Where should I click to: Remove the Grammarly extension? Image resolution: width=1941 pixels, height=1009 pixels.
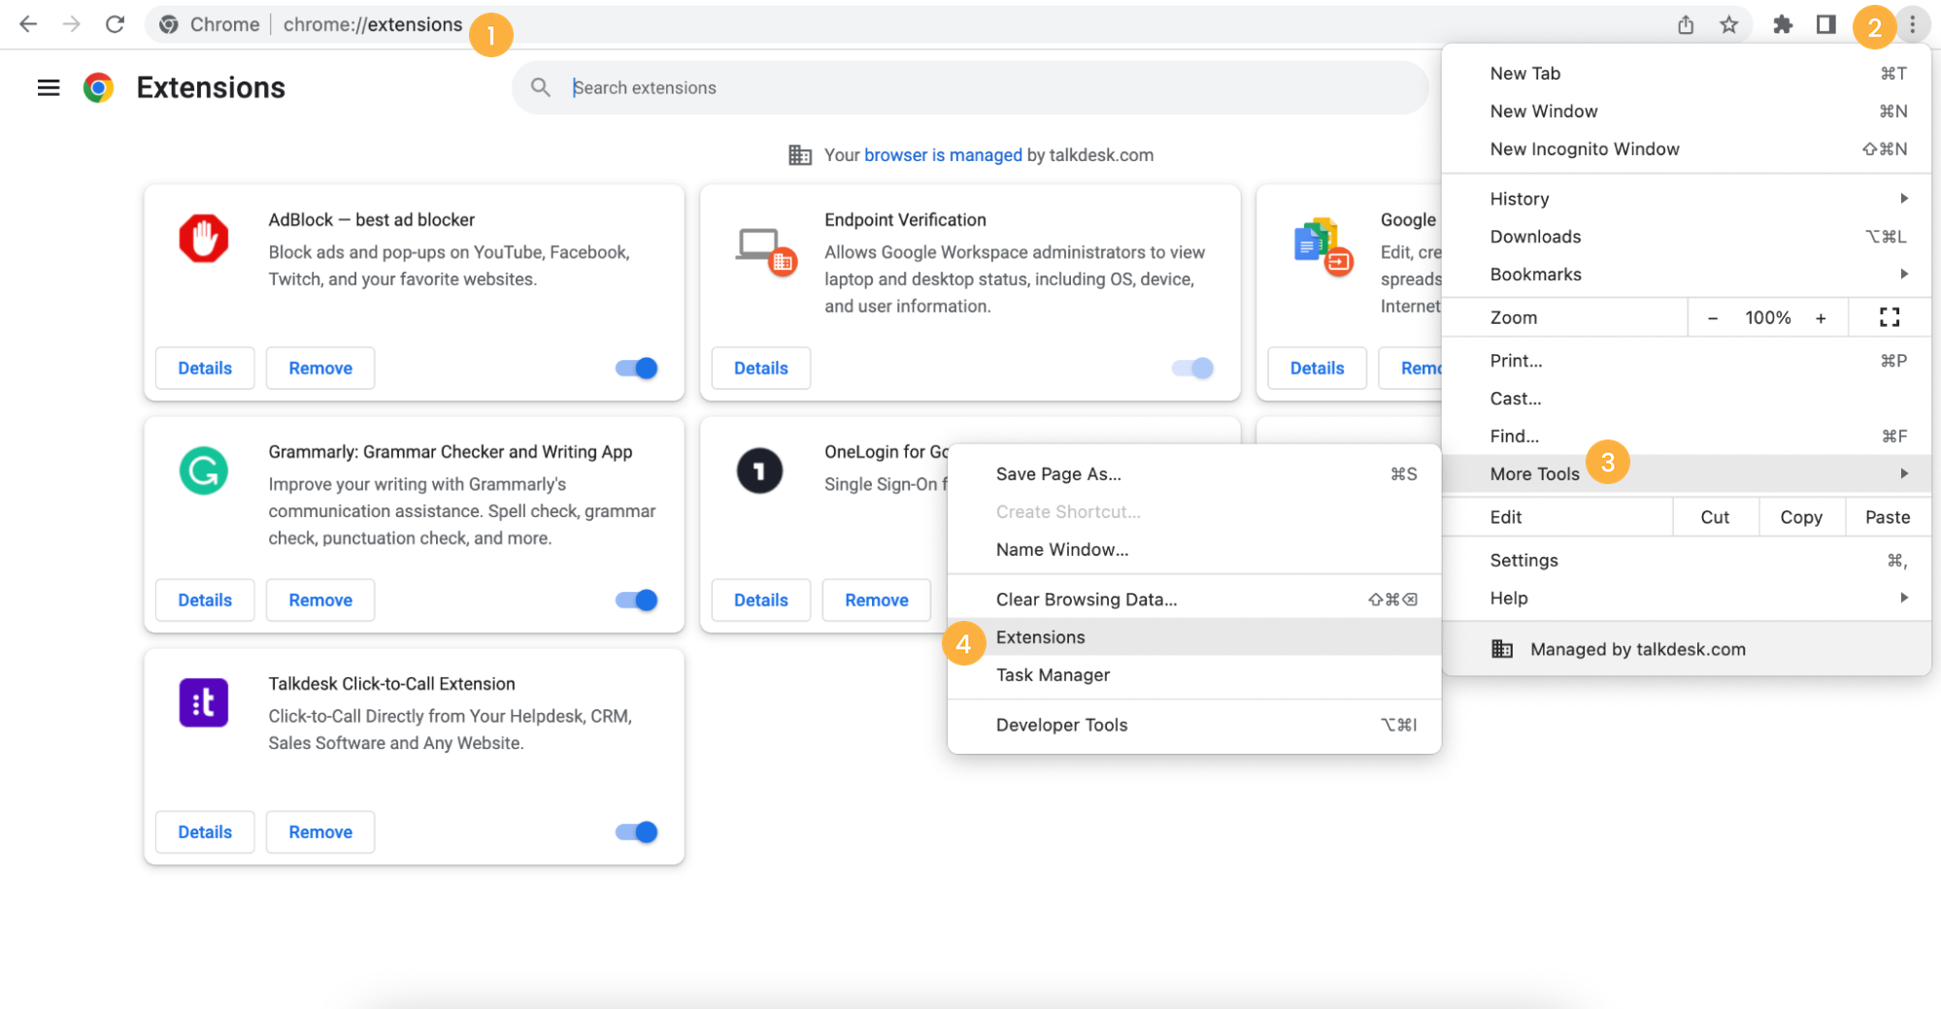pos(320,600)
